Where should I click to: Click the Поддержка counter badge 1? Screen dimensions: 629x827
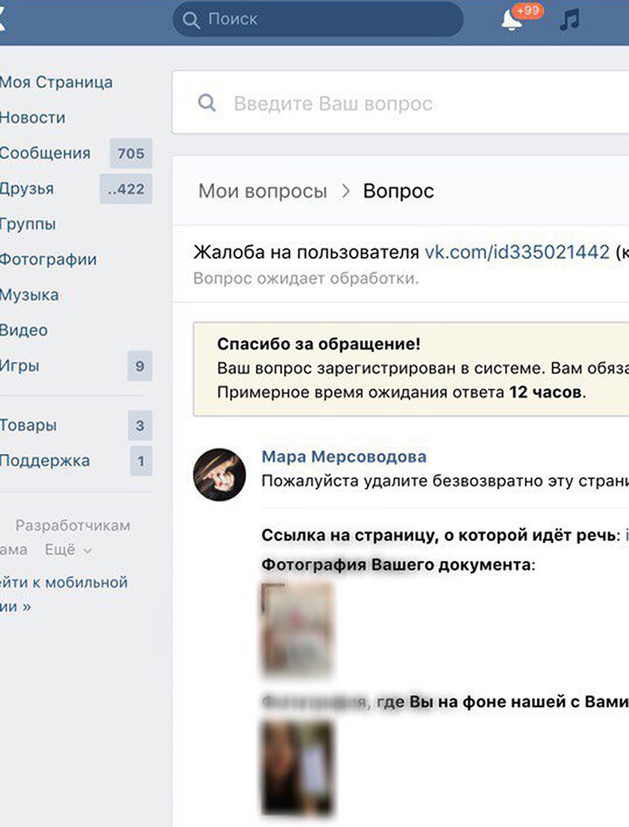pos(140,461)
